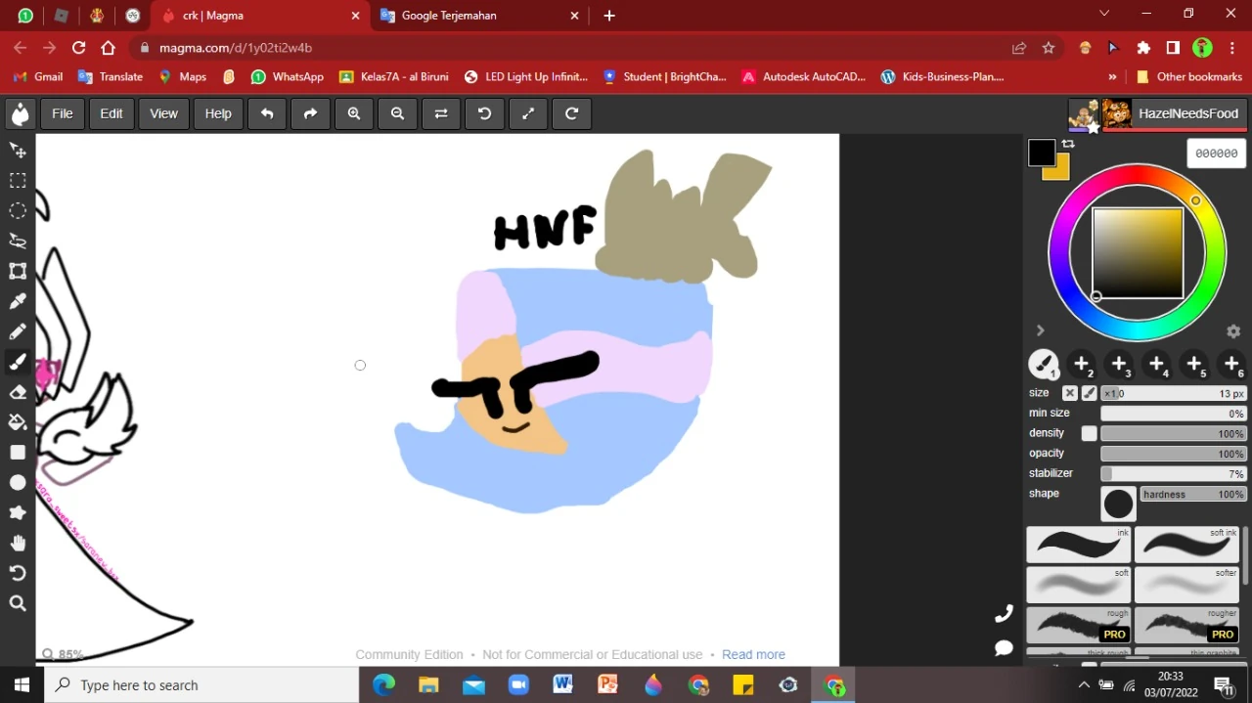Select the Eraser tool
1252x703 pixels.
click(x=18, y=392)
